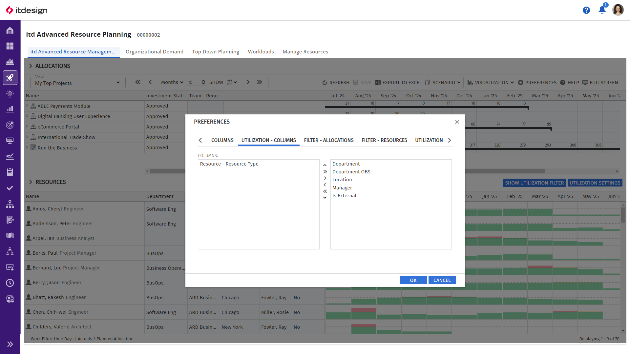Click the period count field showing 15
The height and width of the screenshot is (354, 630).
pyautogui.click(x=194, y=82)
